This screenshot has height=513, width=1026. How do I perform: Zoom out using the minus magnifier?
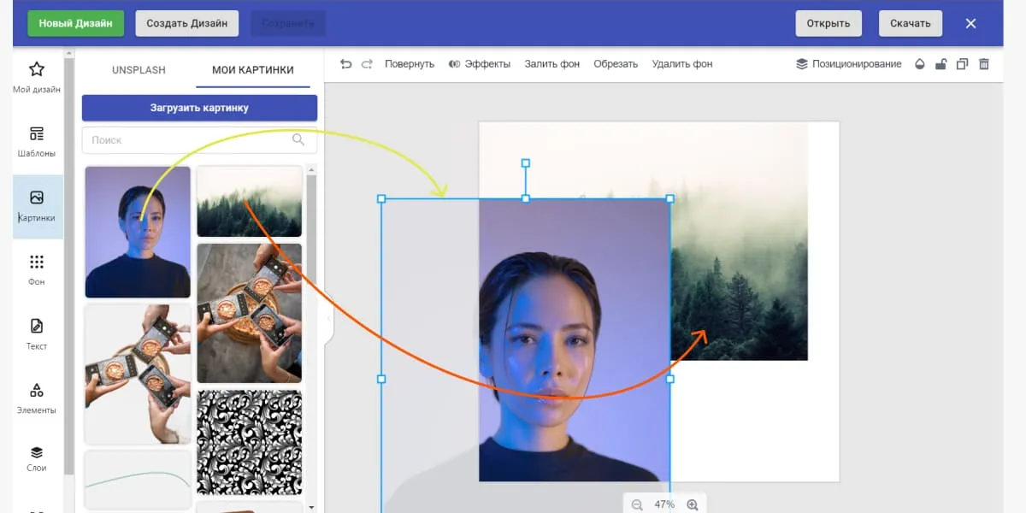637,505
